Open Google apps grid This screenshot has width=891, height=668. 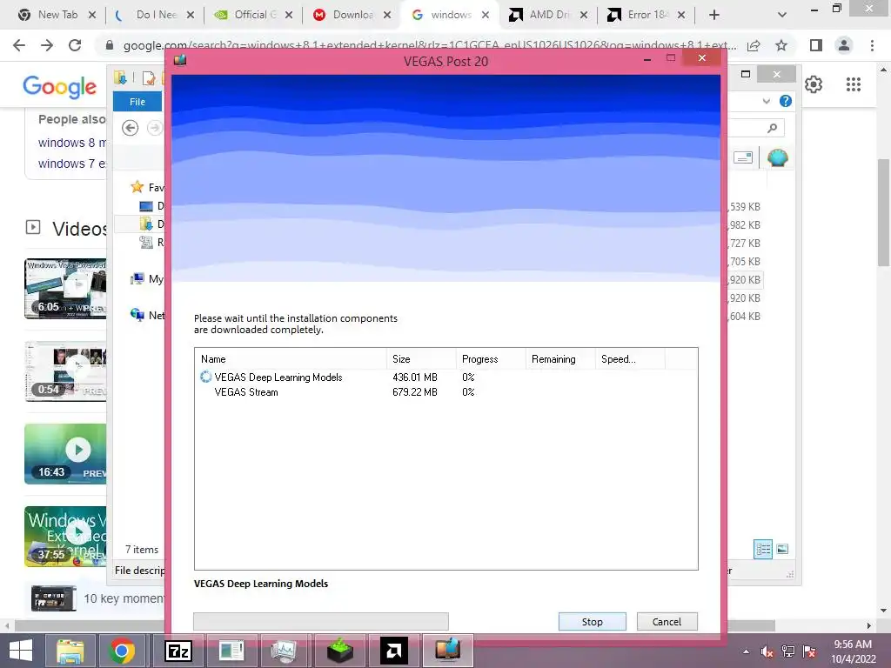coord(853,84)
